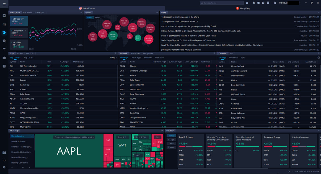Click the padlock icon next to Individual
The width and height of the screenshot is (321, 174).
click(275, 3)
